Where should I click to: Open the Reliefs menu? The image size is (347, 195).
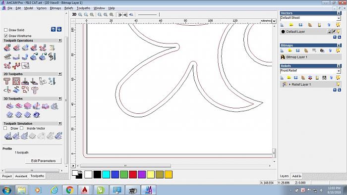click(x=68, y=8)
